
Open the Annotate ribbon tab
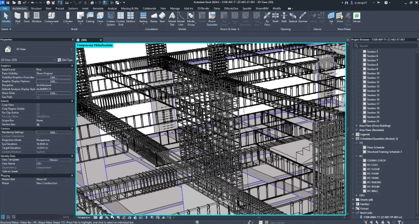(x=98, y=8)
